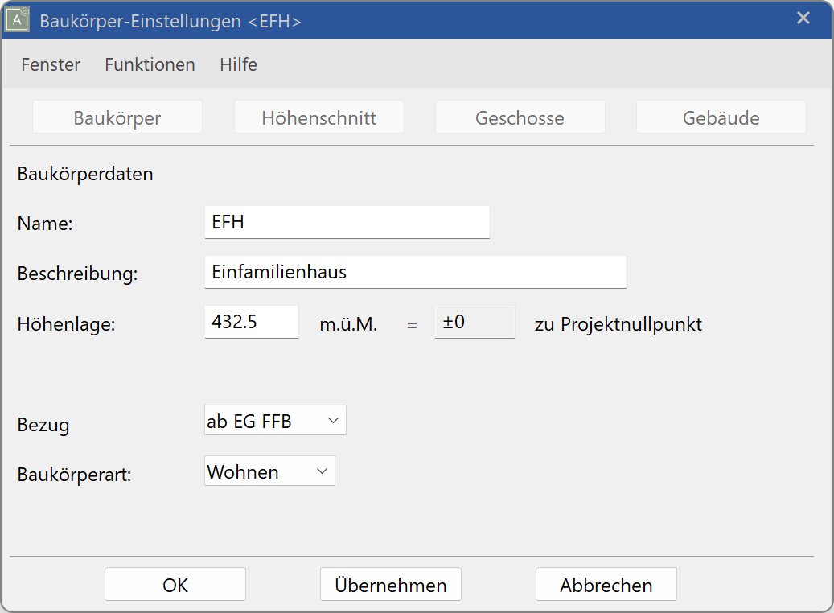Open the Fenster menu
Image resolution: width=834 pixels, height=613 pixels.
51,65
